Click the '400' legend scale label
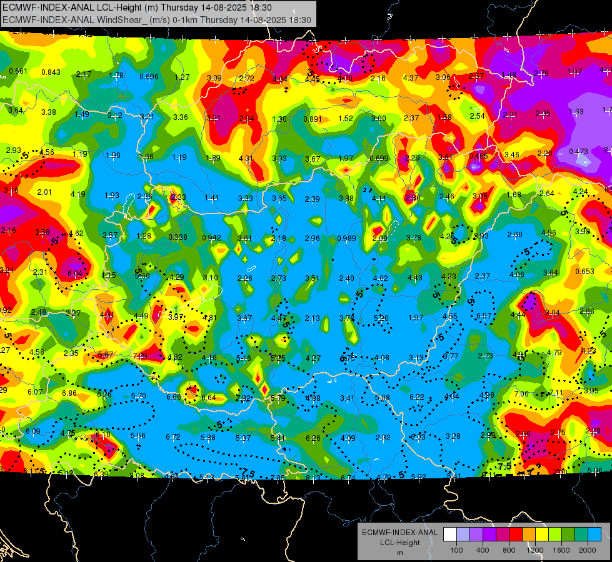 click(483, 550)
